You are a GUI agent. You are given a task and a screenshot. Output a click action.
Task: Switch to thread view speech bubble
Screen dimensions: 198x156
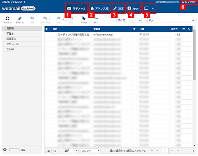pyautogui.click(x=55, y=151)
